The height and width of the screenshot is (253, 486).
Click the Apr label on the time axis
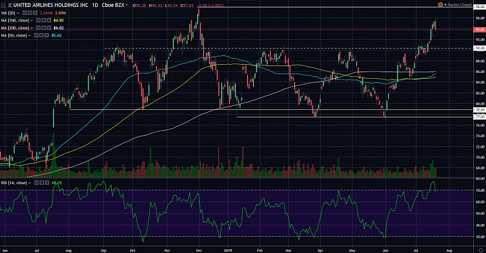[320, 250]
